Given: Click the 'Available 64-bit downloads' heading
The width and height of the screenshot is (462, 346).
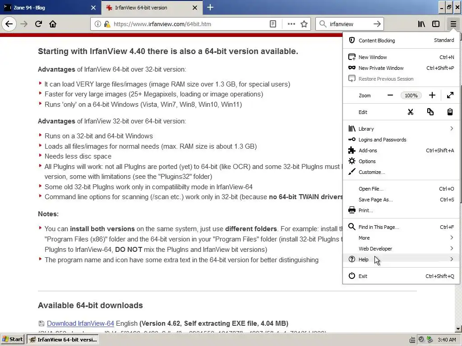Looking at the screenshot, I should click(x=90, y=305).
